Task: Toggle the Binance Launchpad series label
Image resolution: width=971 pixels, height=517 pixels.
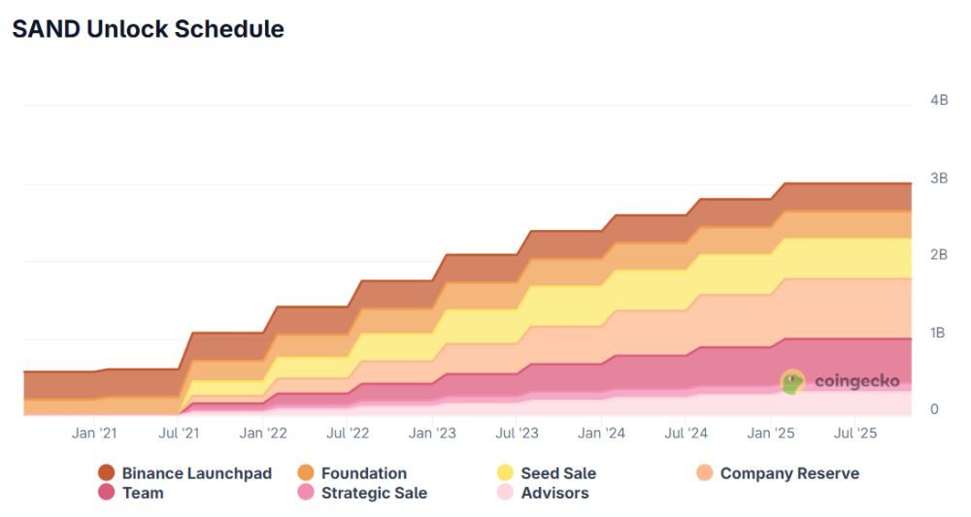Action: [x=196, y=473]
